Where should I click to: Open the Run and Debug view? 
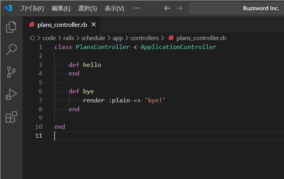(x=11, y=95)
